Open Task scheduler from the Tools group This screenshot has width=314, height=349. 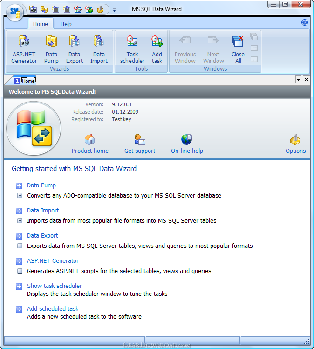point(132,49)
